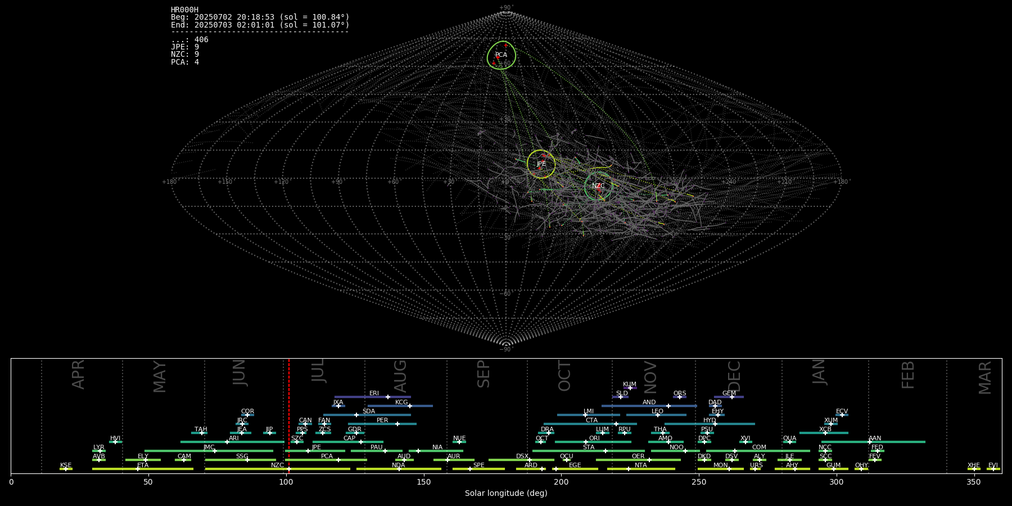Select the COR shower label in timeline
Screen dimensions: 1012x506
tap(247, 412)
